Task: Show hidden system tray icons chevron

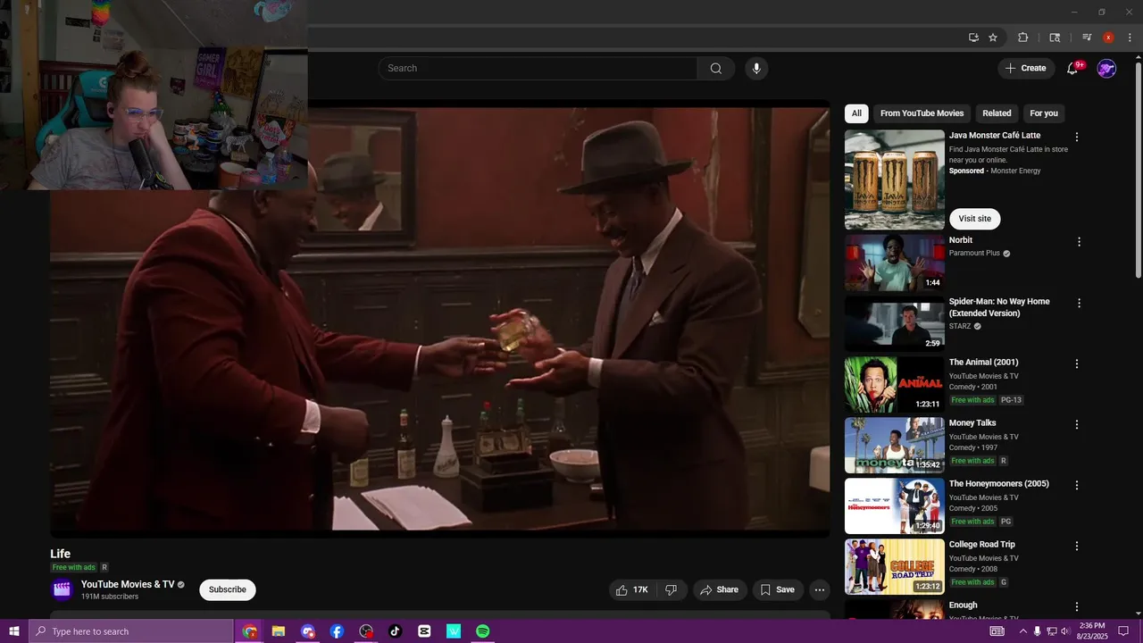Action: pyautogui.click(x=1022, y=631)
